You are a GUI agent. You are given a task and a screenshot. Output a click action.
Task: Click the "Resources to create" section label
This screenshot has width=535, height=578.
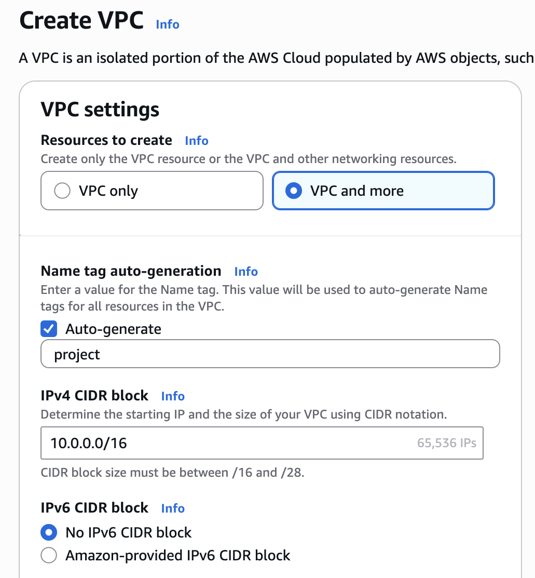tap(106, 140)
